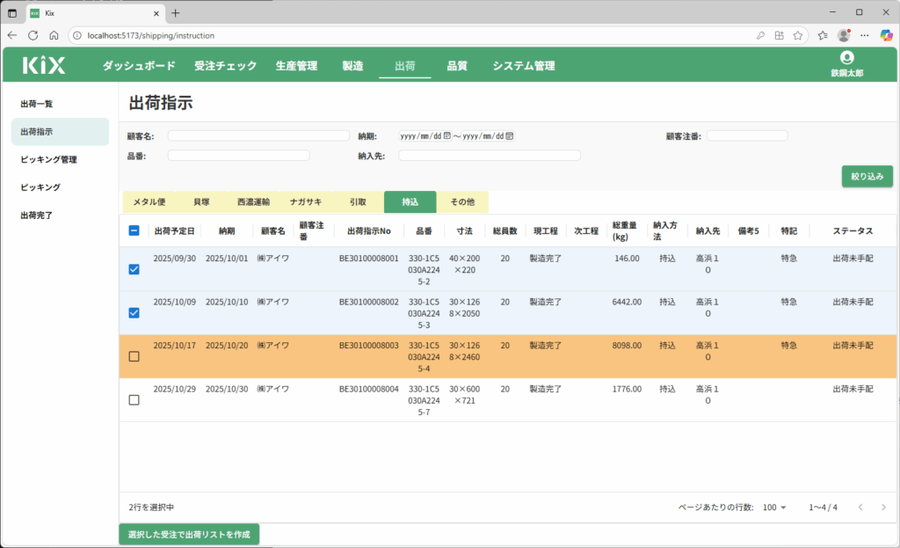This screenshot has height=548, width=900.
Task: Open the user profile avatar icon
Action: 846,58
